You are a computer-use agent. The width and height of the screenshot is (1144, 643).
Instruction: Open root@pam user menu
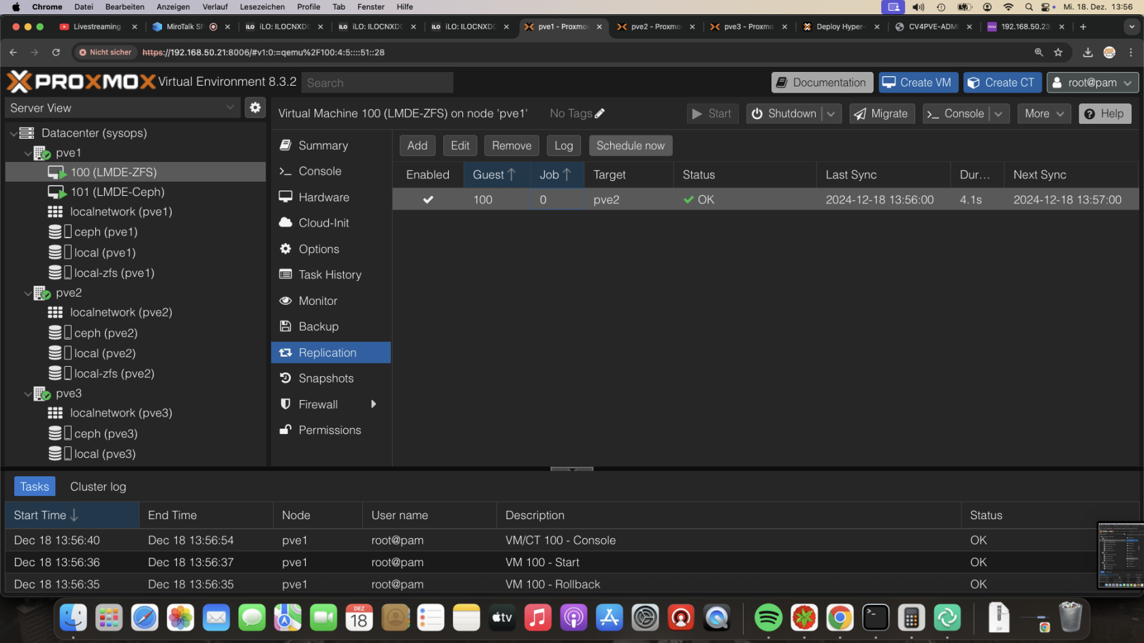click(x=1092, y=82)
